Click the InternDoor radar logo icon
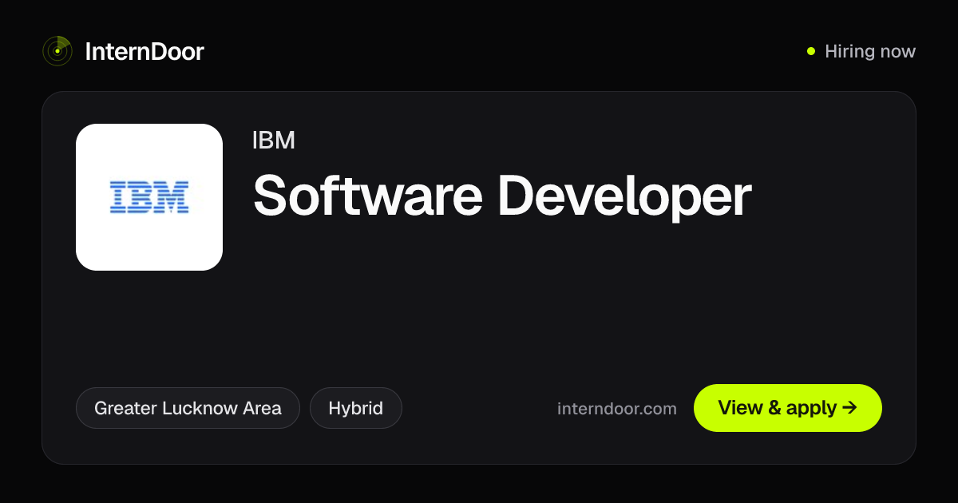This screenshot has height=503, width=958. 57,51
